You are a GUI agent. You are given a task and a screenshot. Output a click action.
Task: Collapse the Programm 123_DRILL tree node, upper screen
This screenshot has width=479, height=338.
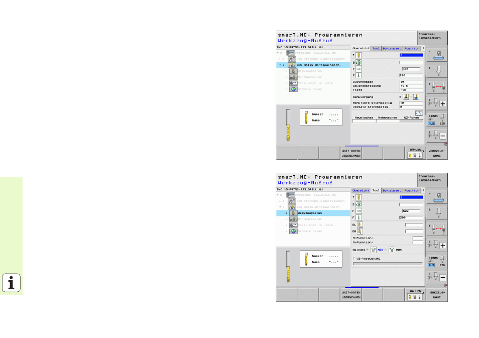(278, 53)
